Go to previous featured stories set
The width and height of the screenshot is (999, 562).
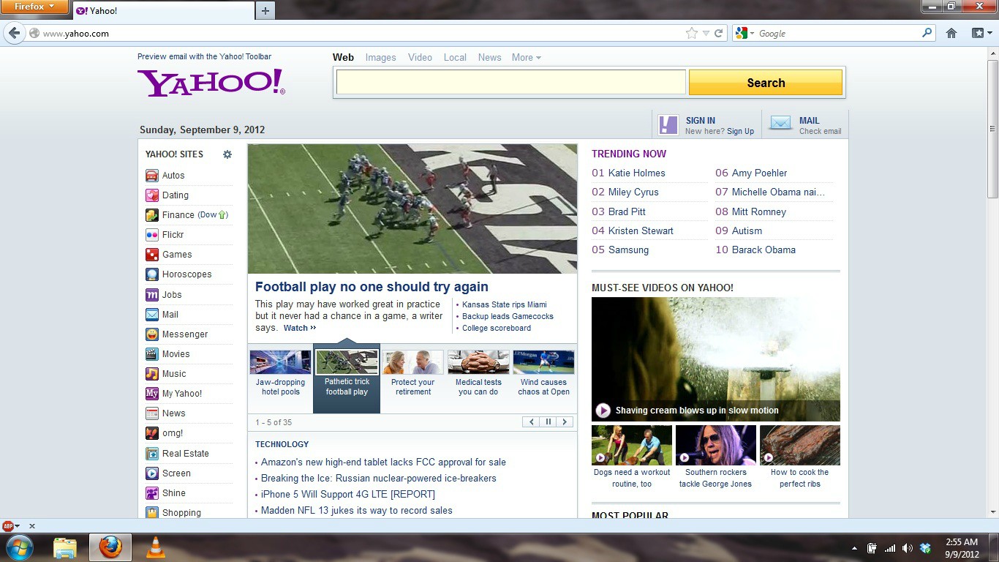coord(532,422)
